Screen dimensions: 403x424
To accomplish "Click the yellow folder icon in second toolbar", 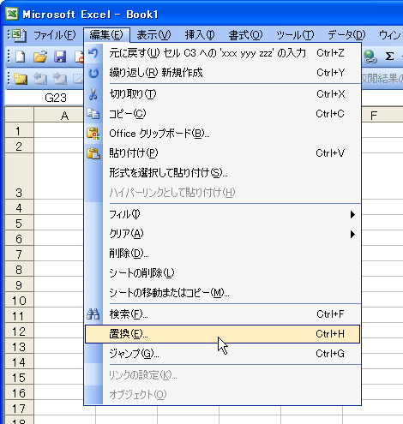I will click(20, 79).
